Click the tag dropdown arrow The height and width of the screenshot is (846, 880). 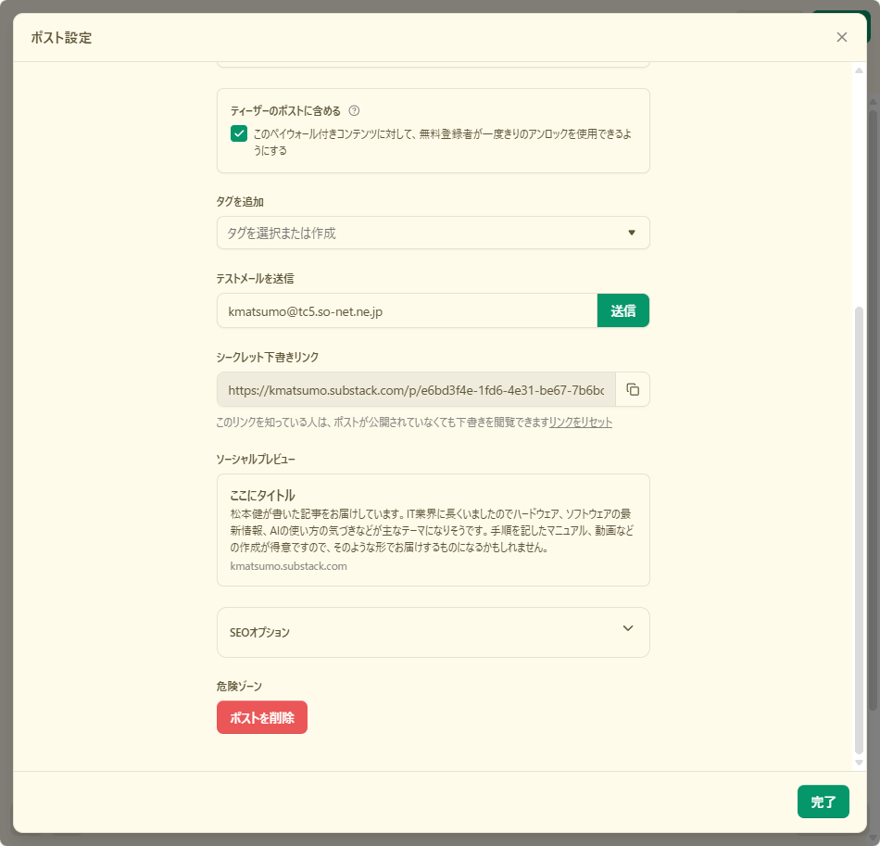(x=632, y=233)
